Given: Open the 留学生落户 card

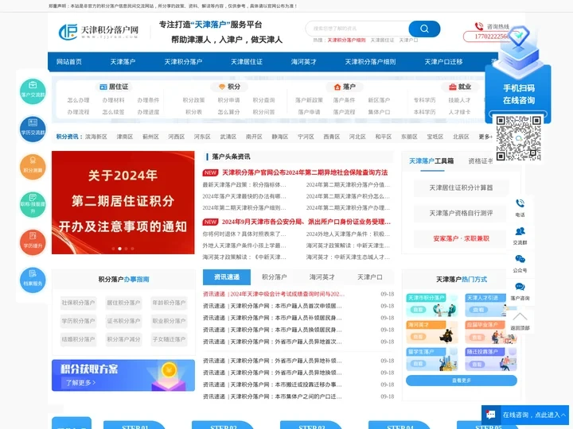Looking at the screenshot, I should click(432, 359).
